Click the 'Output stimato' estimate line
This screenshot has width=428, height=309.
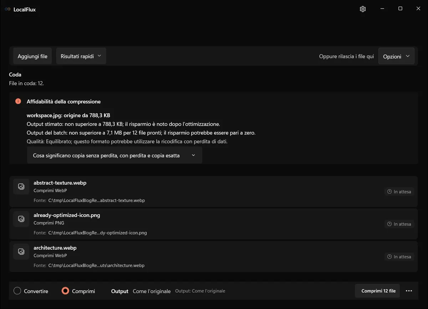[123, 124]
